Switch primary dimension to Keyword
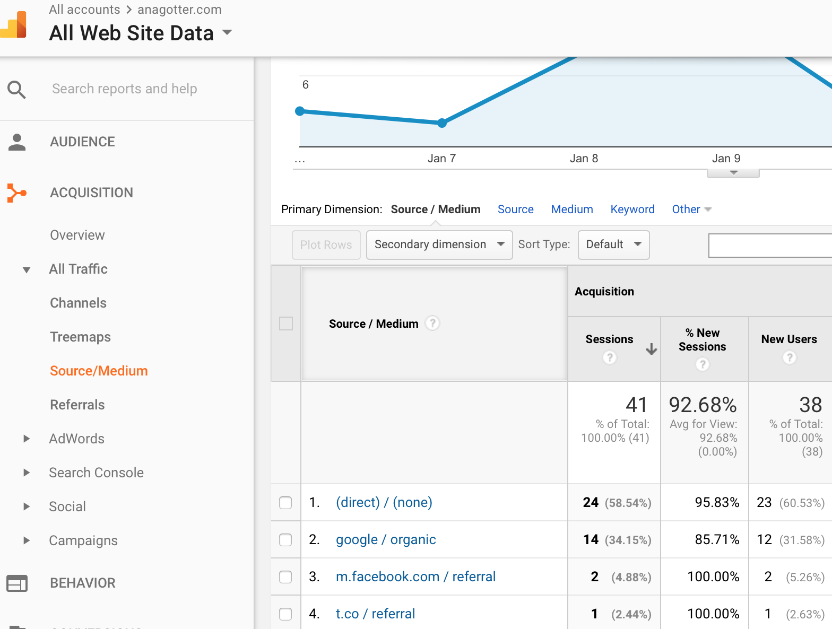This screenshot has width=832, height=629. tap(632, 209)
